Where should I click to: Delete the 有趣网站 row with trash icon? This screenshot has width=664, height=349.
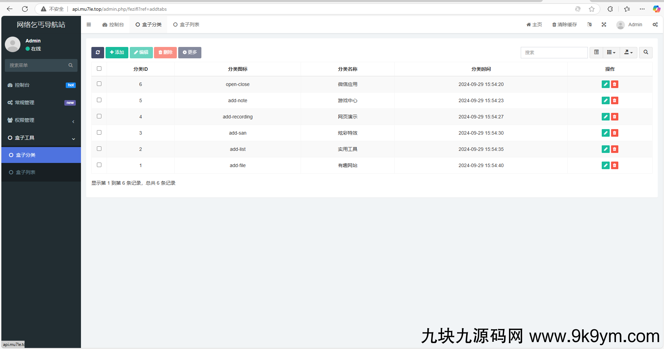(x=615, y=165)
